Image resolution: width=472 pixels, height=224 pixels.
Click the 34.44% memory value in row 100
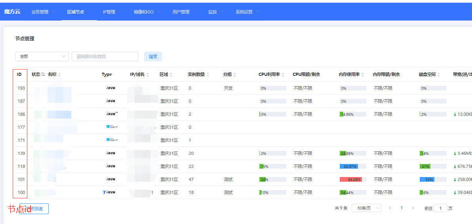(x=347, y=192)
